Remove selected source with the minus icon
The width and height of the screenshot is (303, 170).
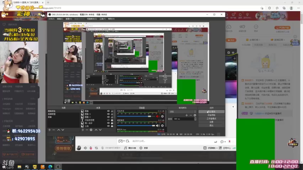(87, 130)
